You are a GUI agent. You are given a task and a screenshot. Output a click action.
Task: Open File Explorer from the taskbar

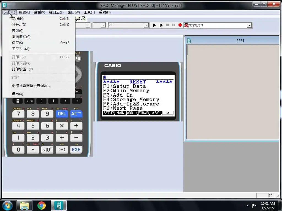pos(25,206)
